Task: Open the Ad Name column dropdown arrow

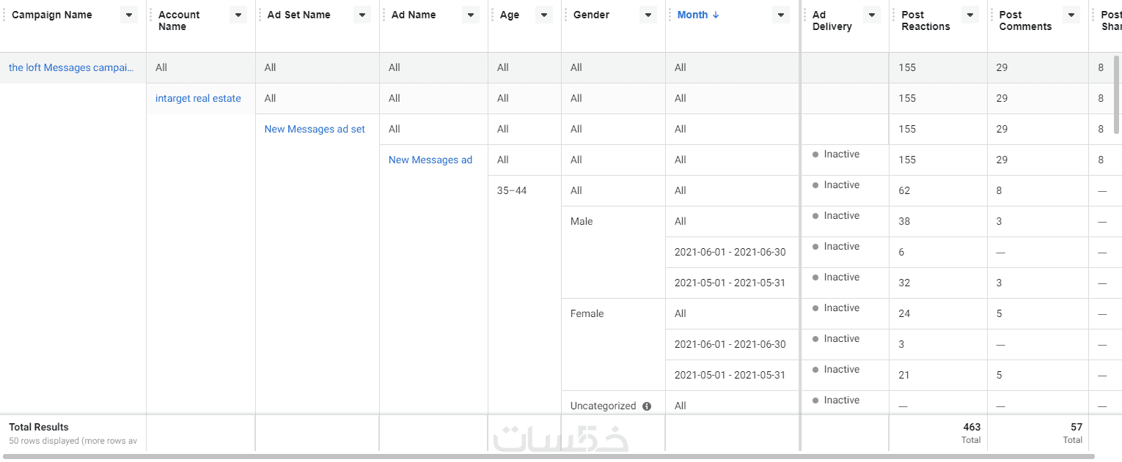Action: [471, 15]
